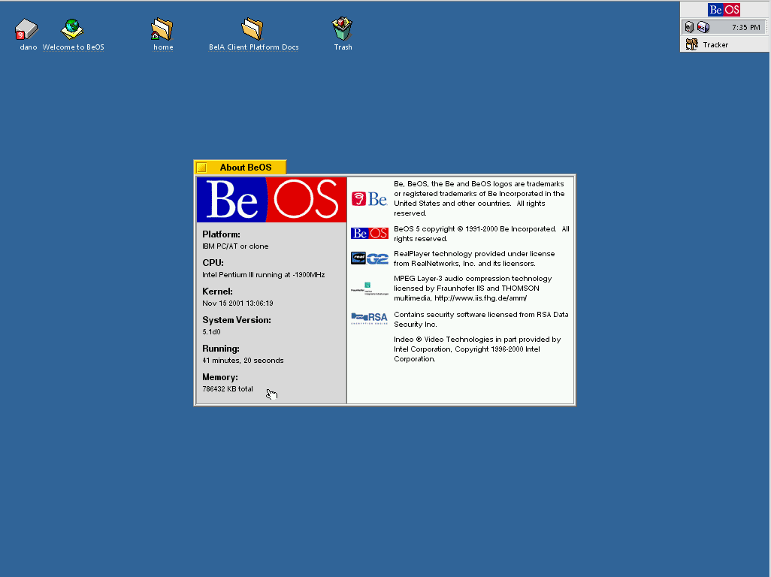Click the Running label
771x577 pixels.
point(221,349)
